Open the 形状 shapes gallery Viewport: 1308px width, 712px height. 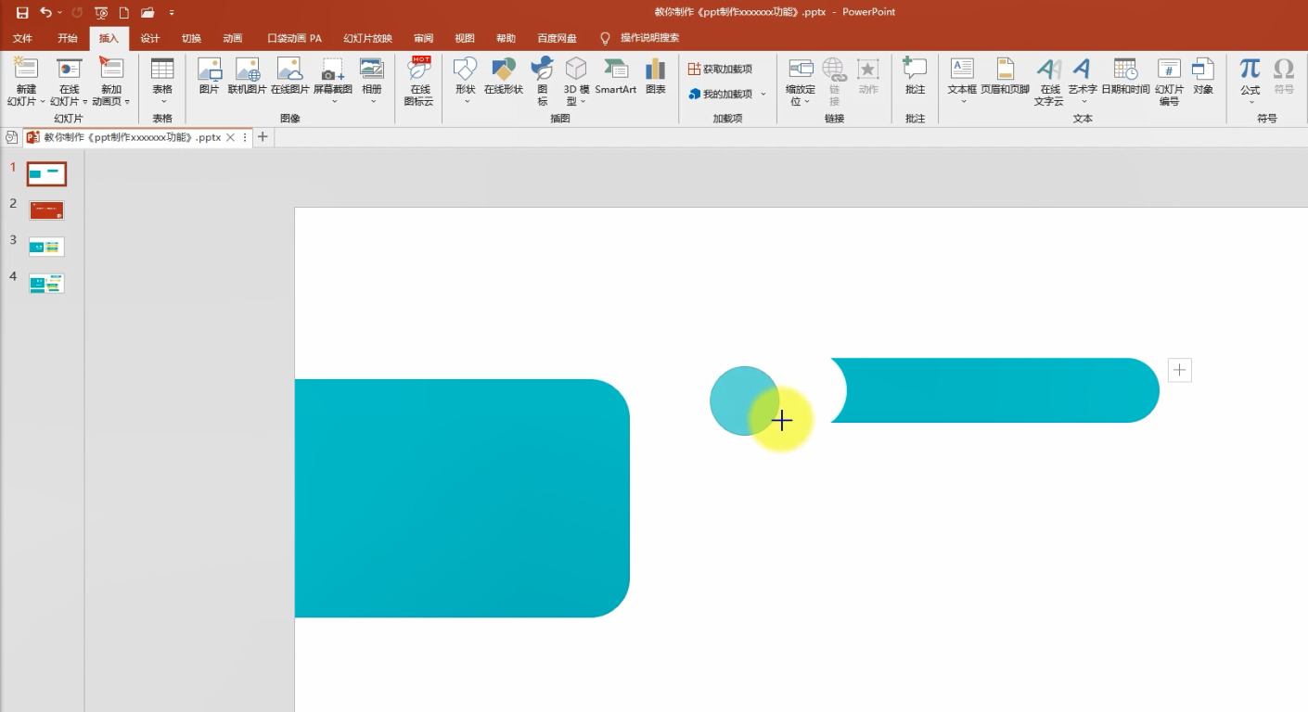[466, 81]
